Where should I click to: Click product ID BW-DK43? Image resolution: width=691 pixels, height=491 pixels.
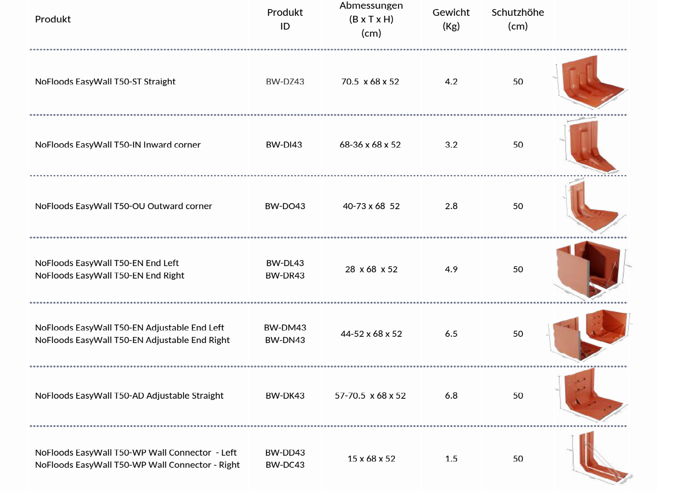pos(285,396)
